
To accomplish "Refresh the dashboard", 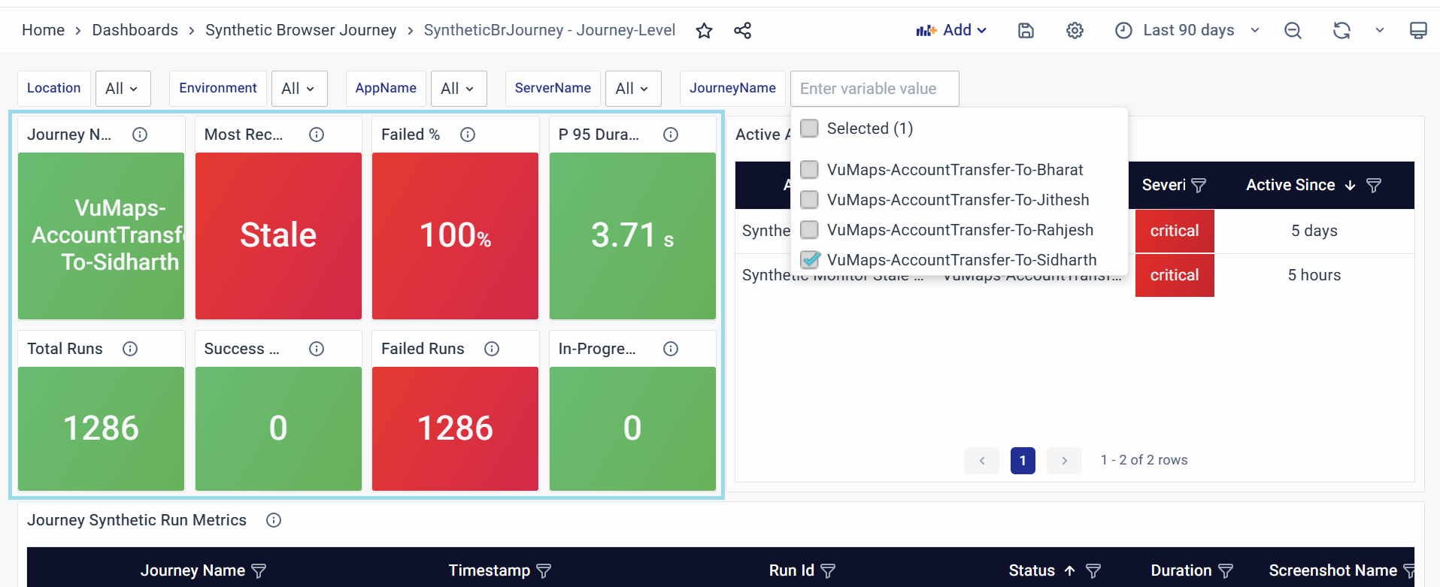I will pyautogui.click(x=1341, y=31).
